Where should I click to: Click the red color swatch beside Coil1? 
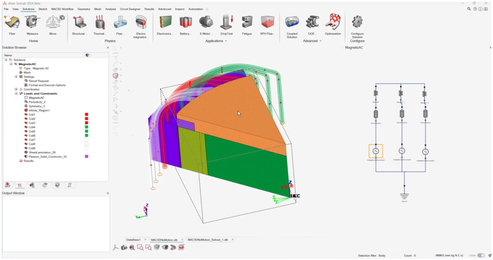click(86, 114)
